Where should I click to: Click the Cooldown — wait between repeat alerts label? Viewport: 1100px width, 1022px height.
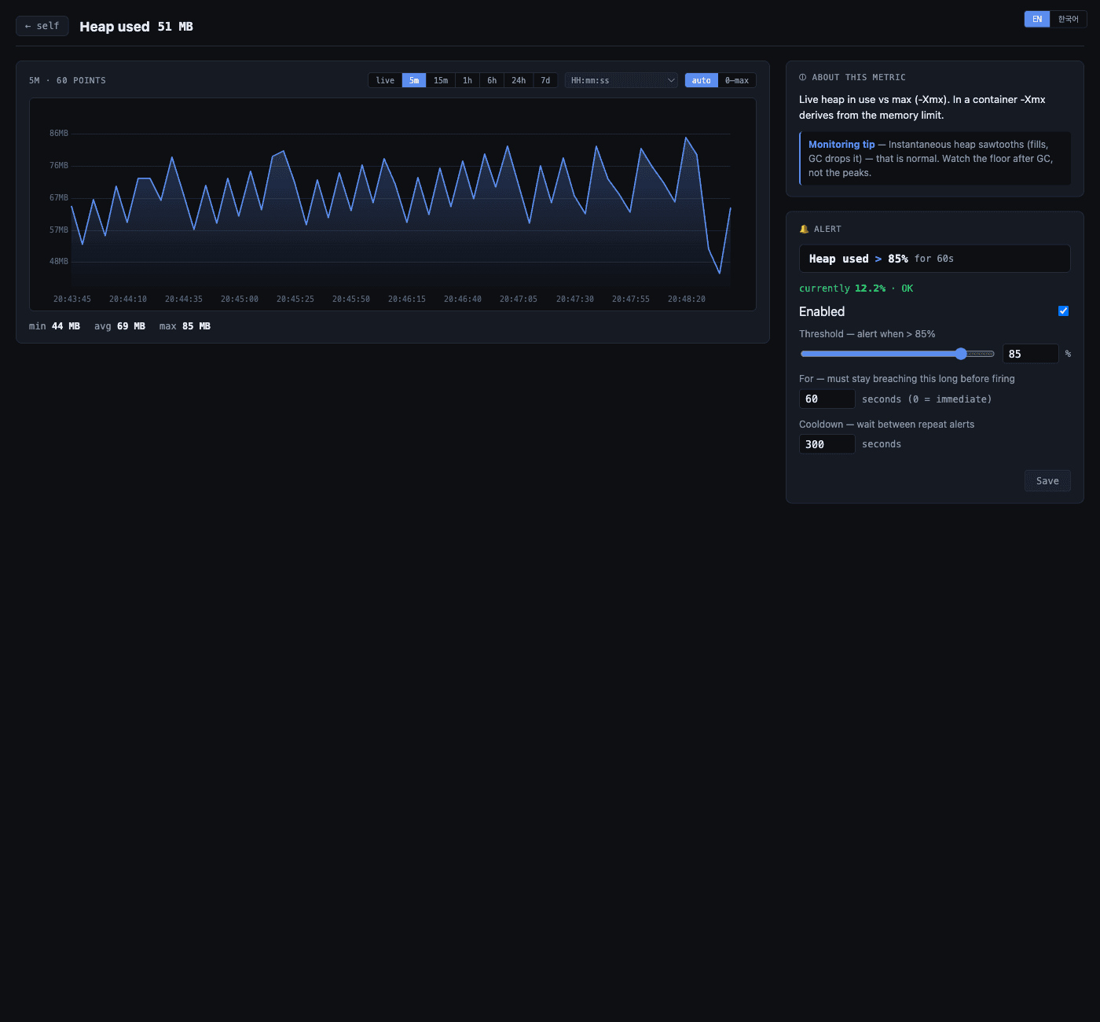coord(887,425)
